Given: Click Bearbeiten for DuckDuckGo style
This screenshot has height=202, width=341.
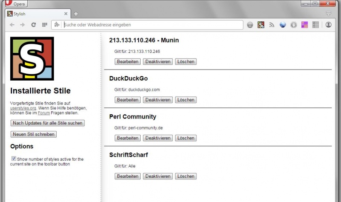Looking at the screenshot, I should 127,100.
